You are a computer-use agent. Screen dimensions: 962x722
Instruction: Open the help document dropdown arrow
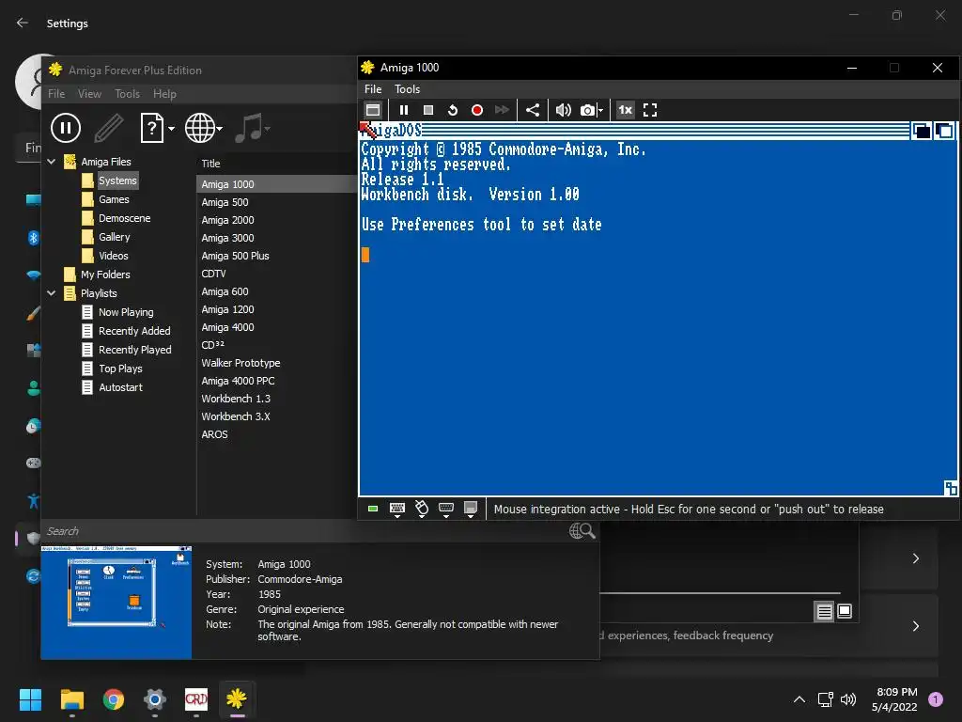coord(171,128)
